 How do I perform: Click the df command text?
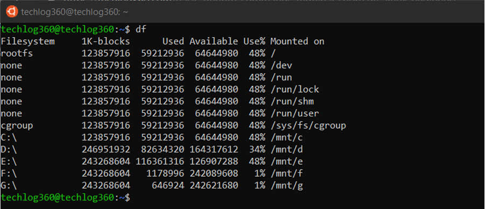click(140, 30)
